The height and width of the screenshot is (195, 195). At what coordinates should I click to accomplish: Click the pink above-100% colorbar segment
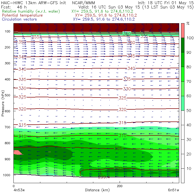point(183,31)
